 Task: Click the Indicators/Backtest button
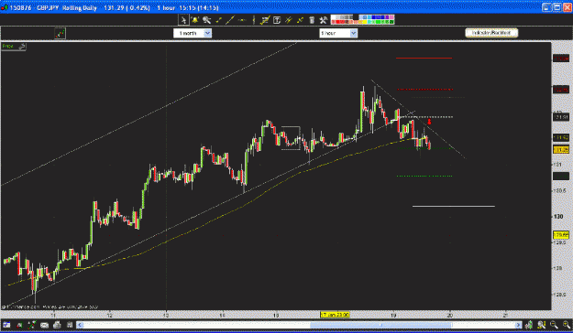coord(491,33)
